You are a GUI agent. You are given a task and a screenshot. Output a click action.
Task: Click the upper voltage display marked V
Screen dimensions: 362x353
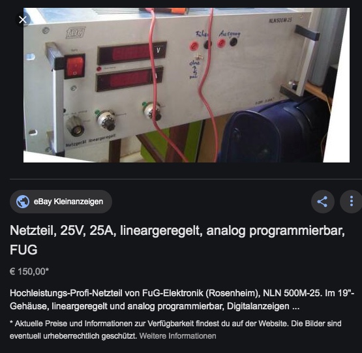132,53
